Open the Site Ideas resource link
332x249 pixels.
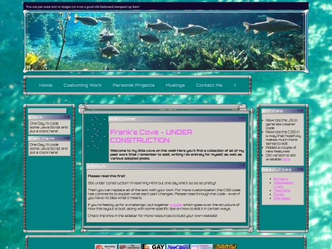click(x=282, y=198)
